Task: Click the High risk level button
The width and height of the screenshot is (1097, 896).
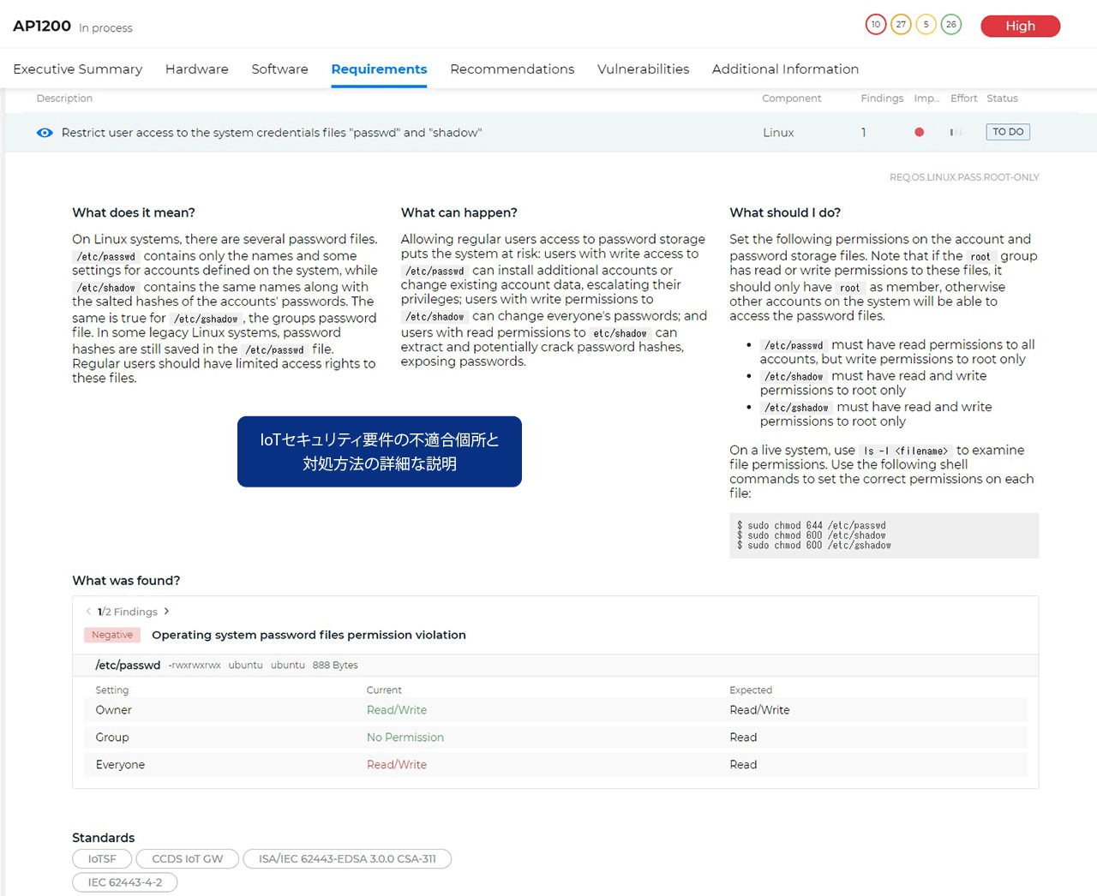Action: (x=1020, y=26)
